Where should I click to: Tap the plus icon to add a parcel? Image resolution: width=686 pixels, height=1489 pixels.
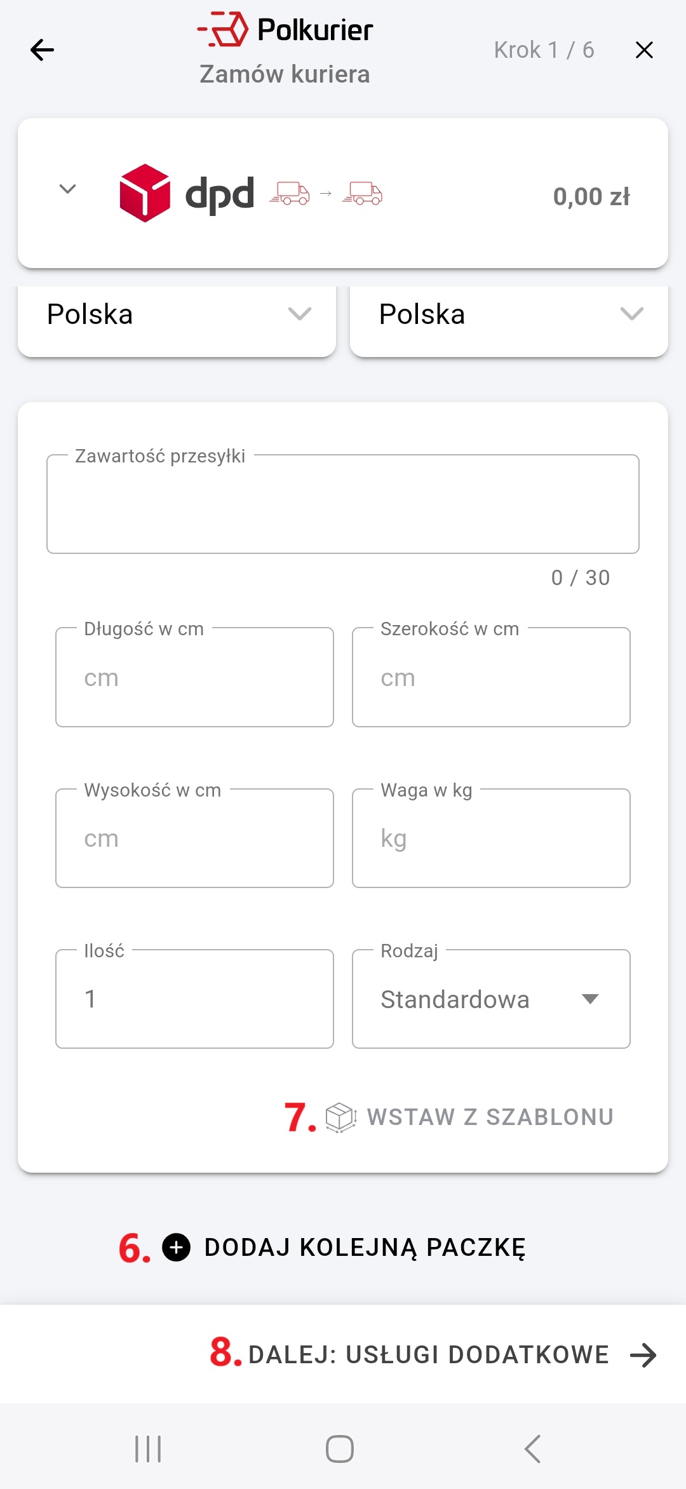(176, 1247)
